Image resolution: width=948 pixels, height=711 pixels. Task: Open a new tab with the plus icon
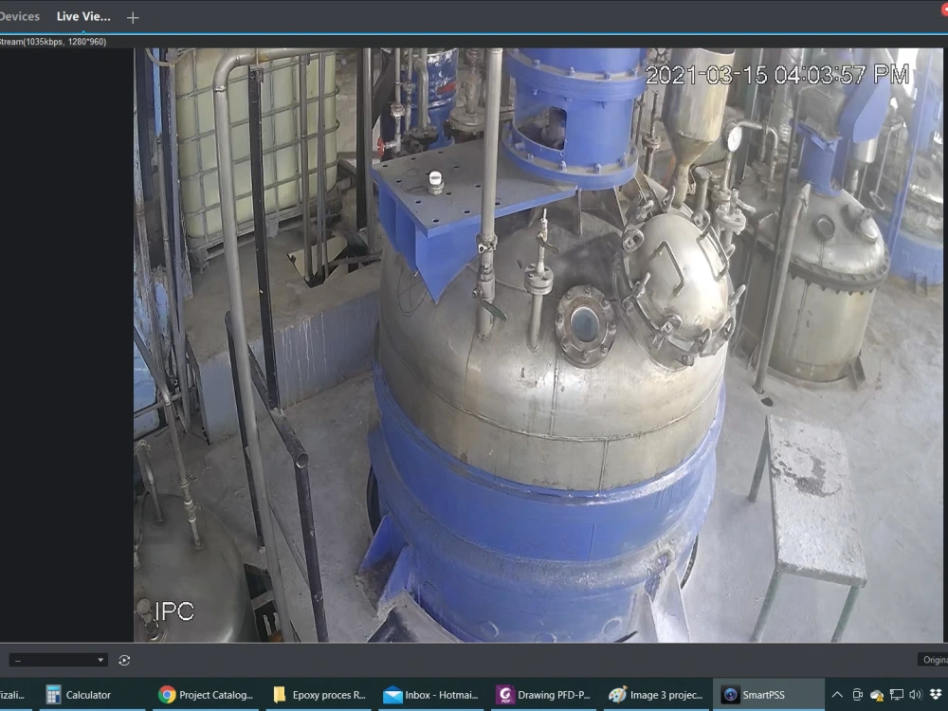[132, 16]
